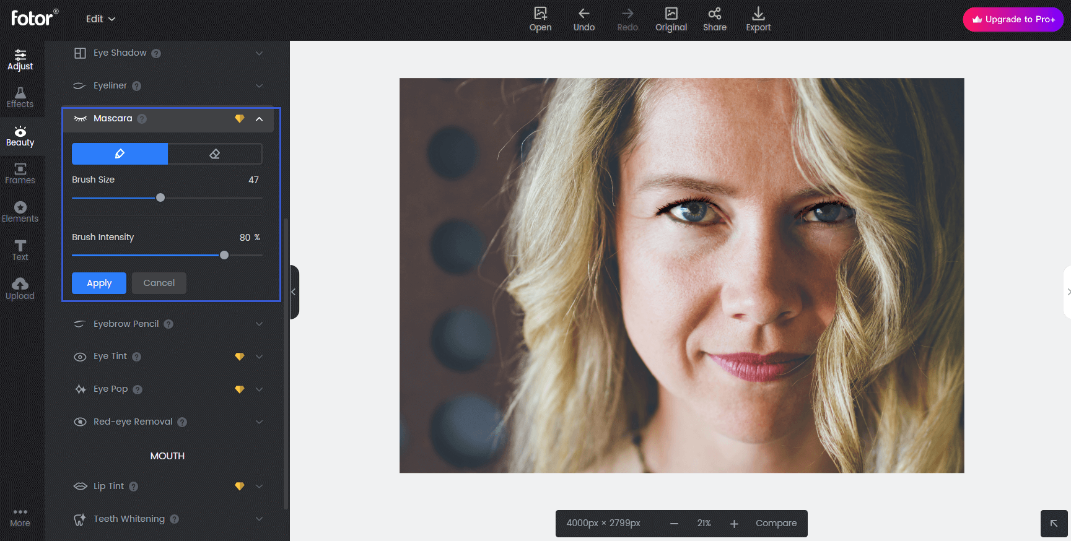
Task: Click Upgrade to Pro+ button
Action: [x=1013, y=19]
